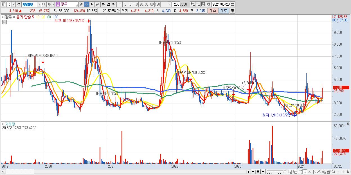Open chart settings gear icon

click(209, 4)
